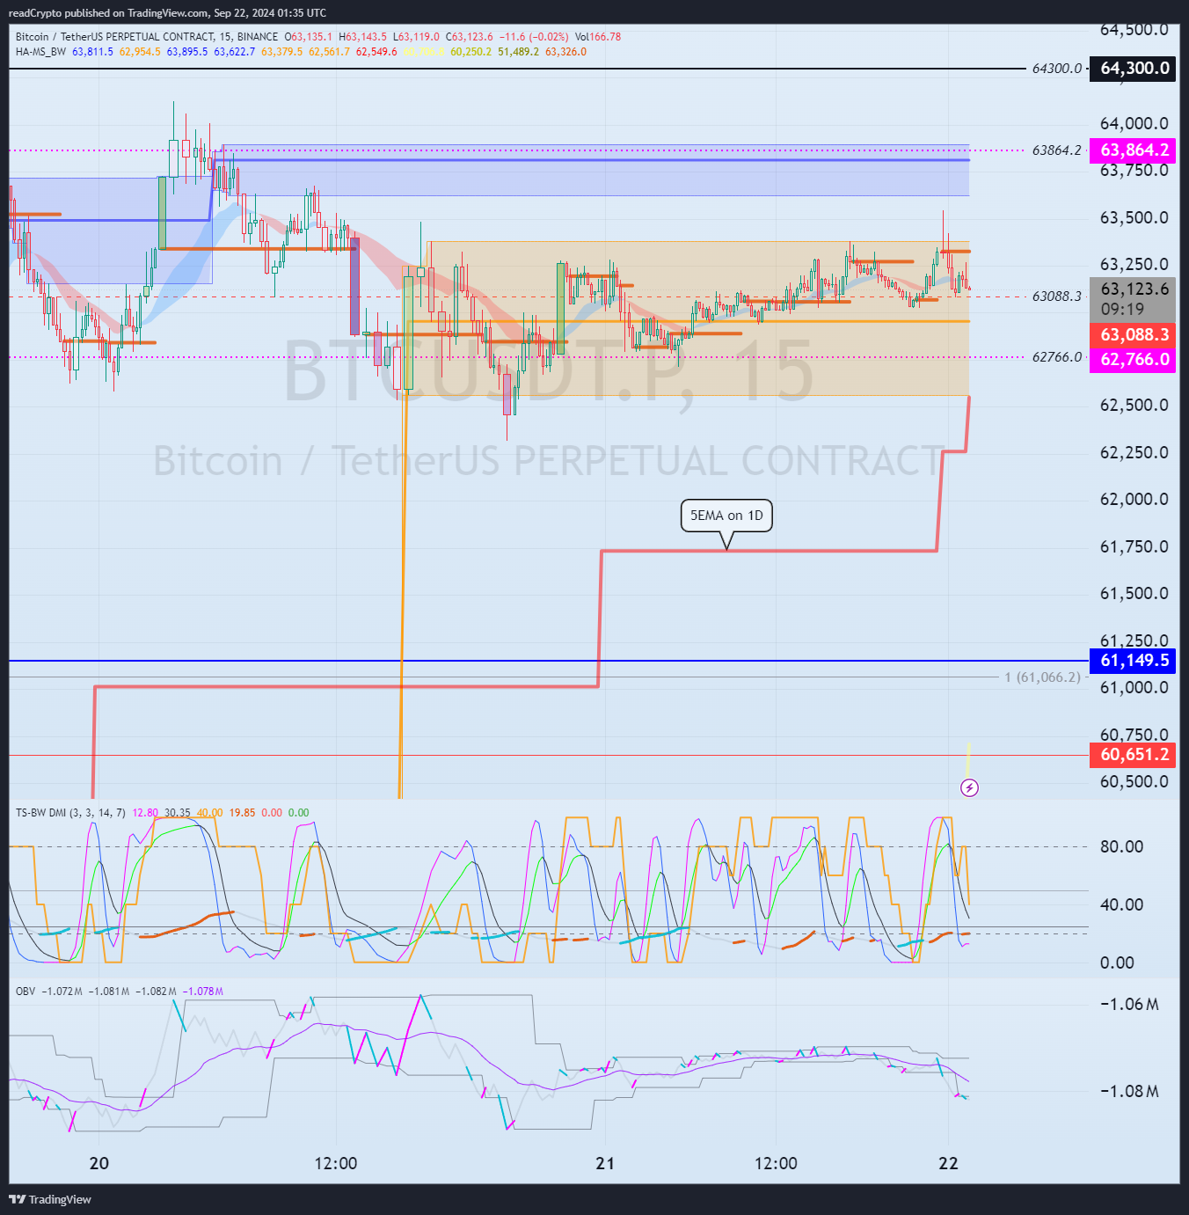1189x1215 pixels.
Task: Click the 61,750.0 price axis label
Action: pos(1134,546)
